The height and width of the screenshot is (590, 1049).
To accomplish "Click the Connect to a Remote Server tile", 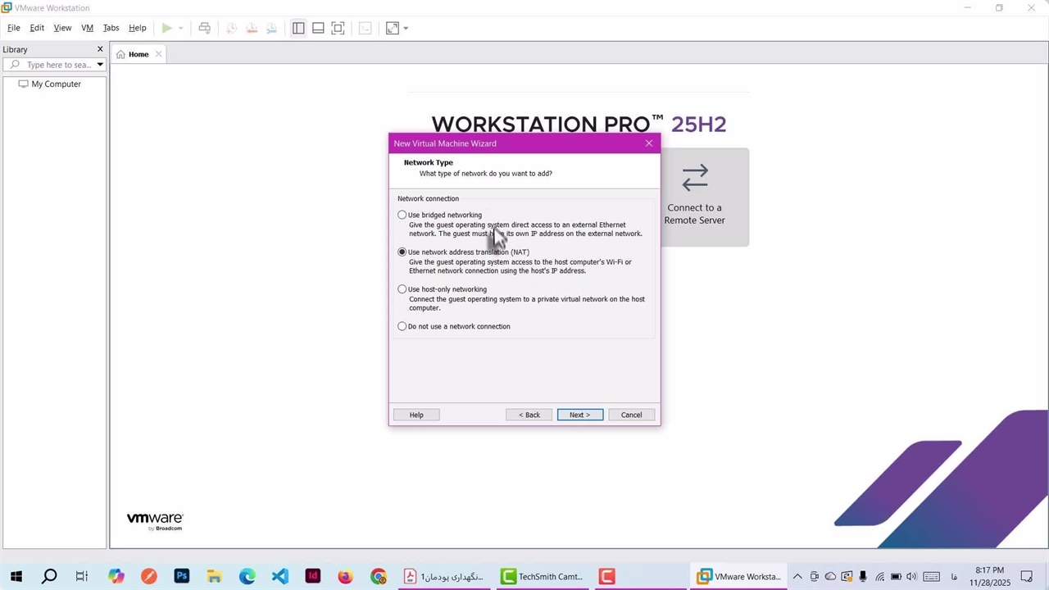I will coord(694,197).
